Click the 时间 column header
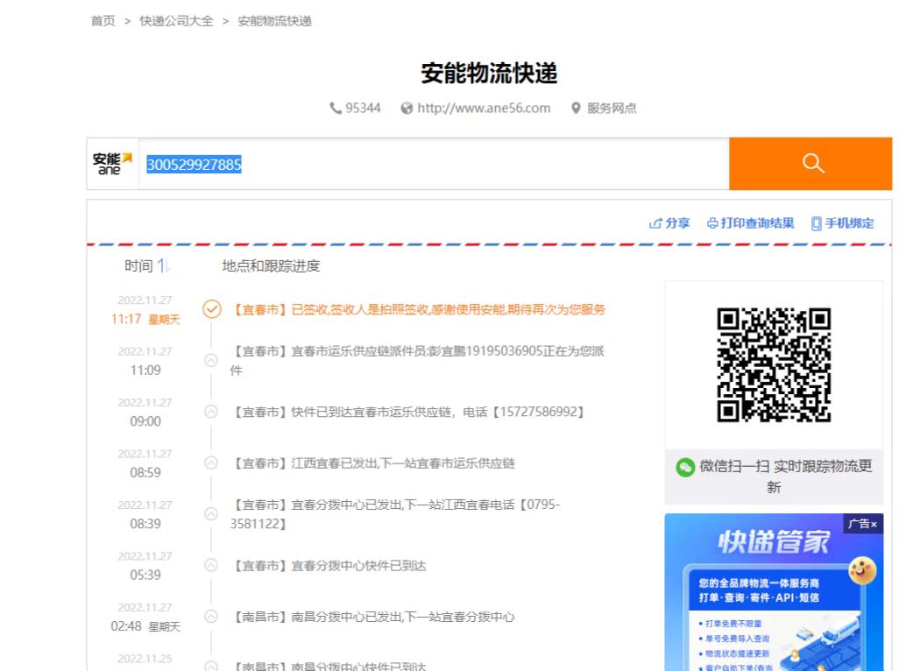Viewport: 920px width, 671px height. 138,266
